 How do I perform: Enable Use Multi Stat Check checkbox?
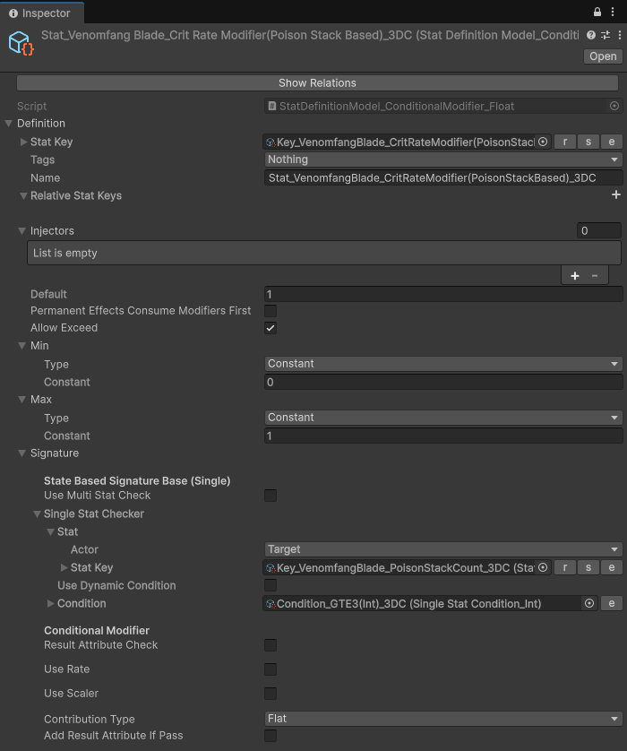(x=271, y=496)
